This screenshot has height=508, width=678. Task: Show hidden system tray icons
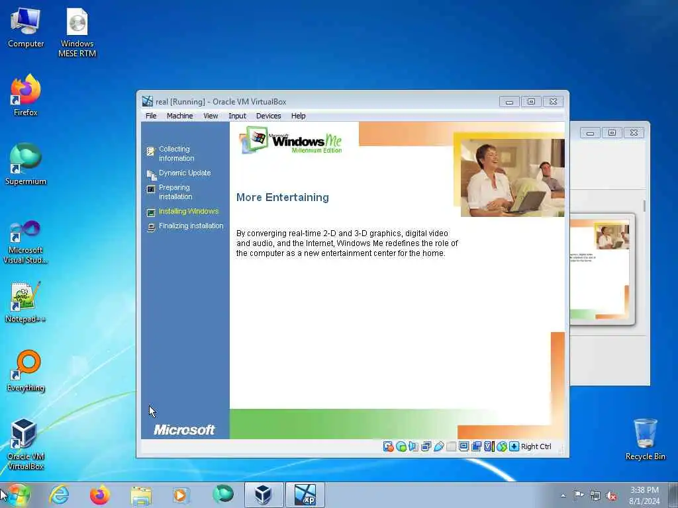point(563,496)
